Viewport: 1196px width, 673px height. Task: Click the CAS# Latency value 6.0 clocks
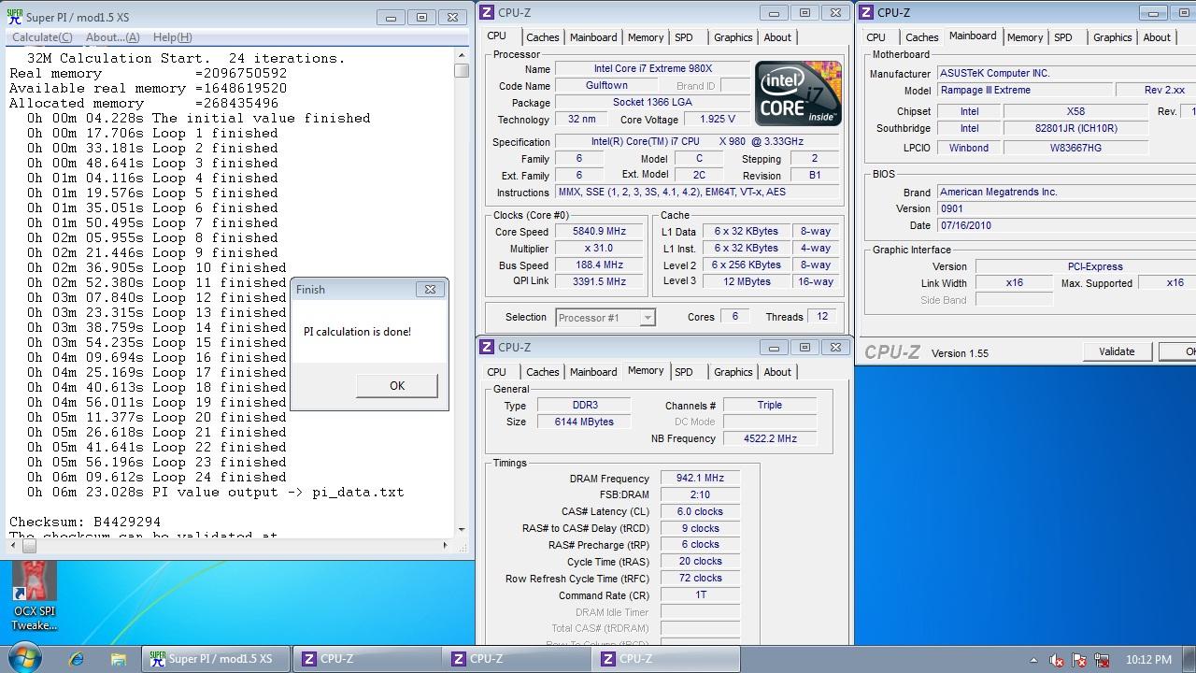coord(700,511)
